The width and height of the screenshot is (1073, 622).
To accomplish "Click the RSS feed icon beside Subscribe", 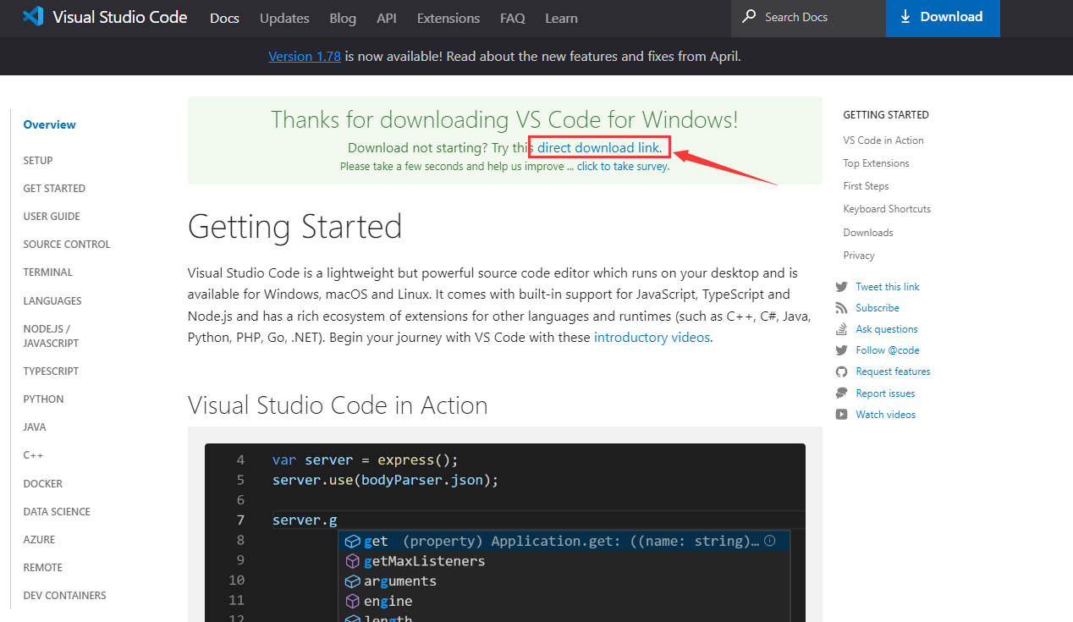I will (841, 308).
